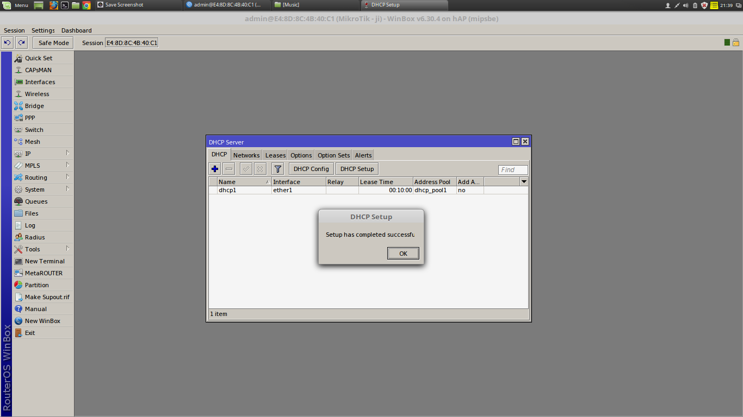
Task: Open column selector dropdown in DHCP table
Action: [x=524, y=181]
